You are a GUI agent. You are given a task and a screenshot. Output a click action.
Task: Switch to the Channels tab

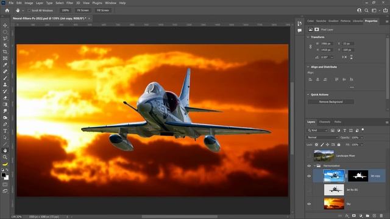(325, 122)
